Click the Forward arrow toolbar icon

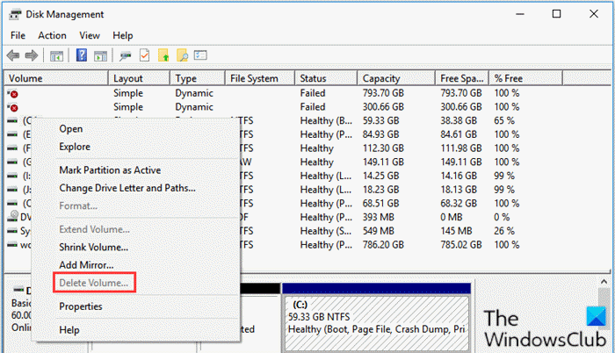point(32,55)
